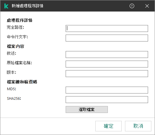Click the Kaspersky logo in title bar
The height and width of the screenshot is (135, 155).
pos(6,6)
